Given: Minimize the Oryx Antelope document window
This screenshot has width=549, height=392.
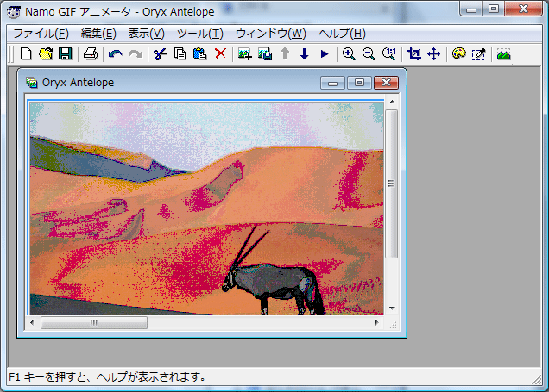Looking at the screenshot, I should coord(332,83).
